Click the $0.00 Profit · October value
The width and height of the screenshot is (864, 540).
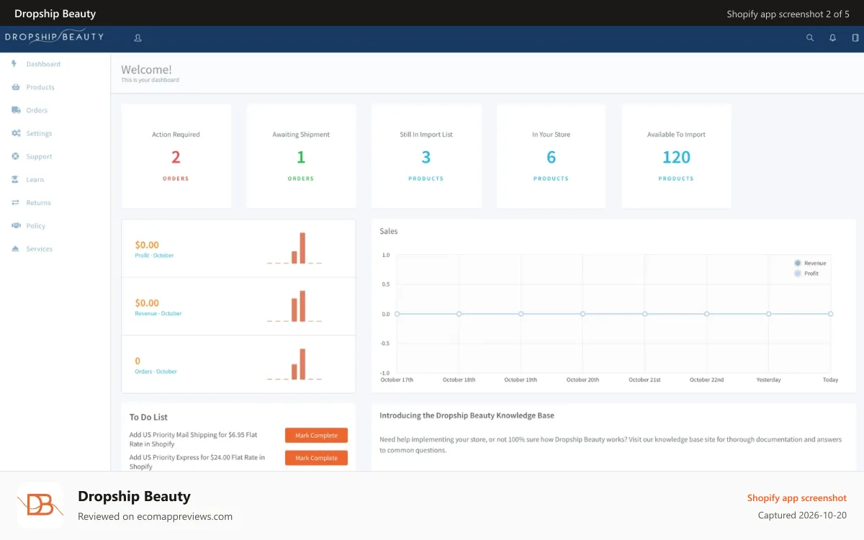click(x=147, y=245)
